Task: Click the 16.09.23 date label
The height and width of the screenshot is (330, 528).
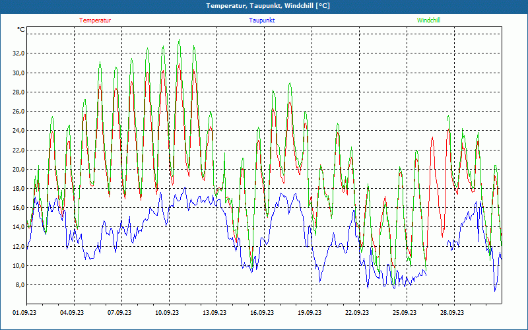Action: [262, 312]
